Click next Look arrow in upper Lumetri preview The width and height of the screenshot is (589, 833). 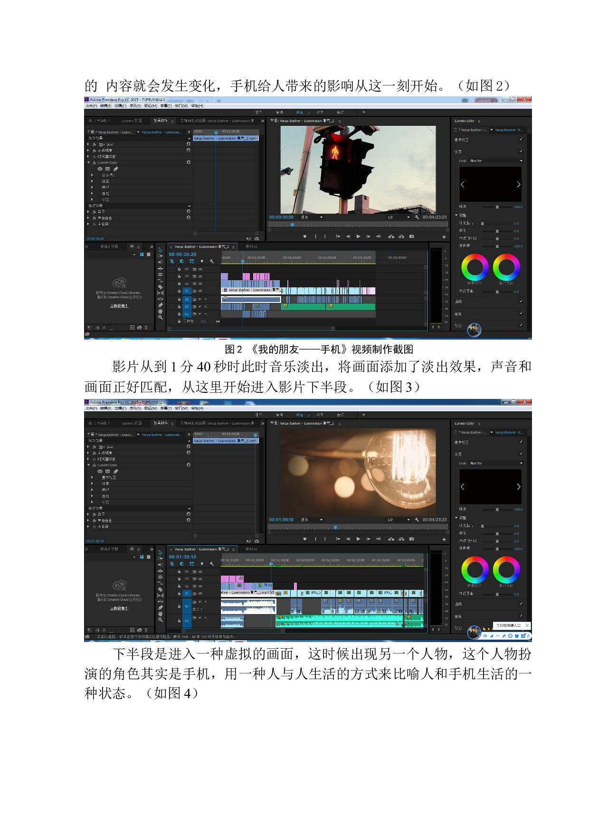click(x=518, y=184)
